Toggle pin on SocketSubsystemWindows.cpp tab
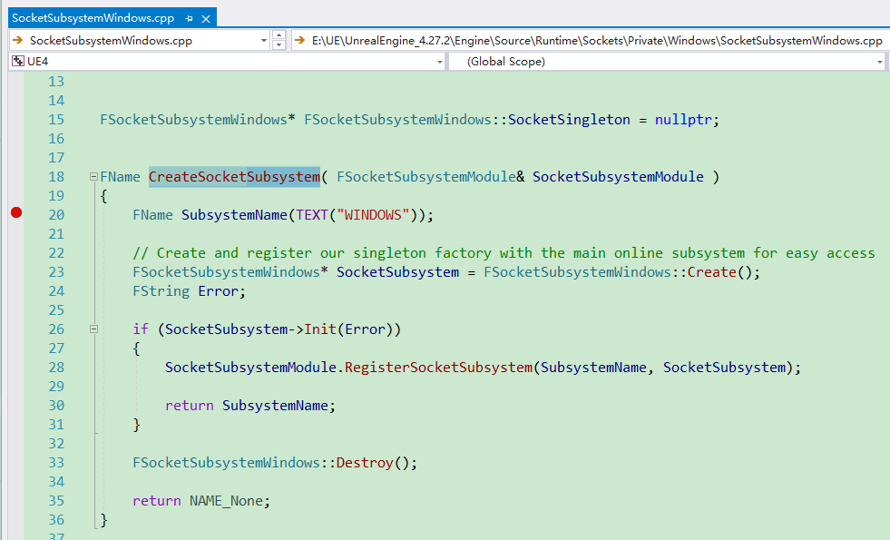Screen dimensions: 890x540 pyautogui.click(x=189, y=19)
